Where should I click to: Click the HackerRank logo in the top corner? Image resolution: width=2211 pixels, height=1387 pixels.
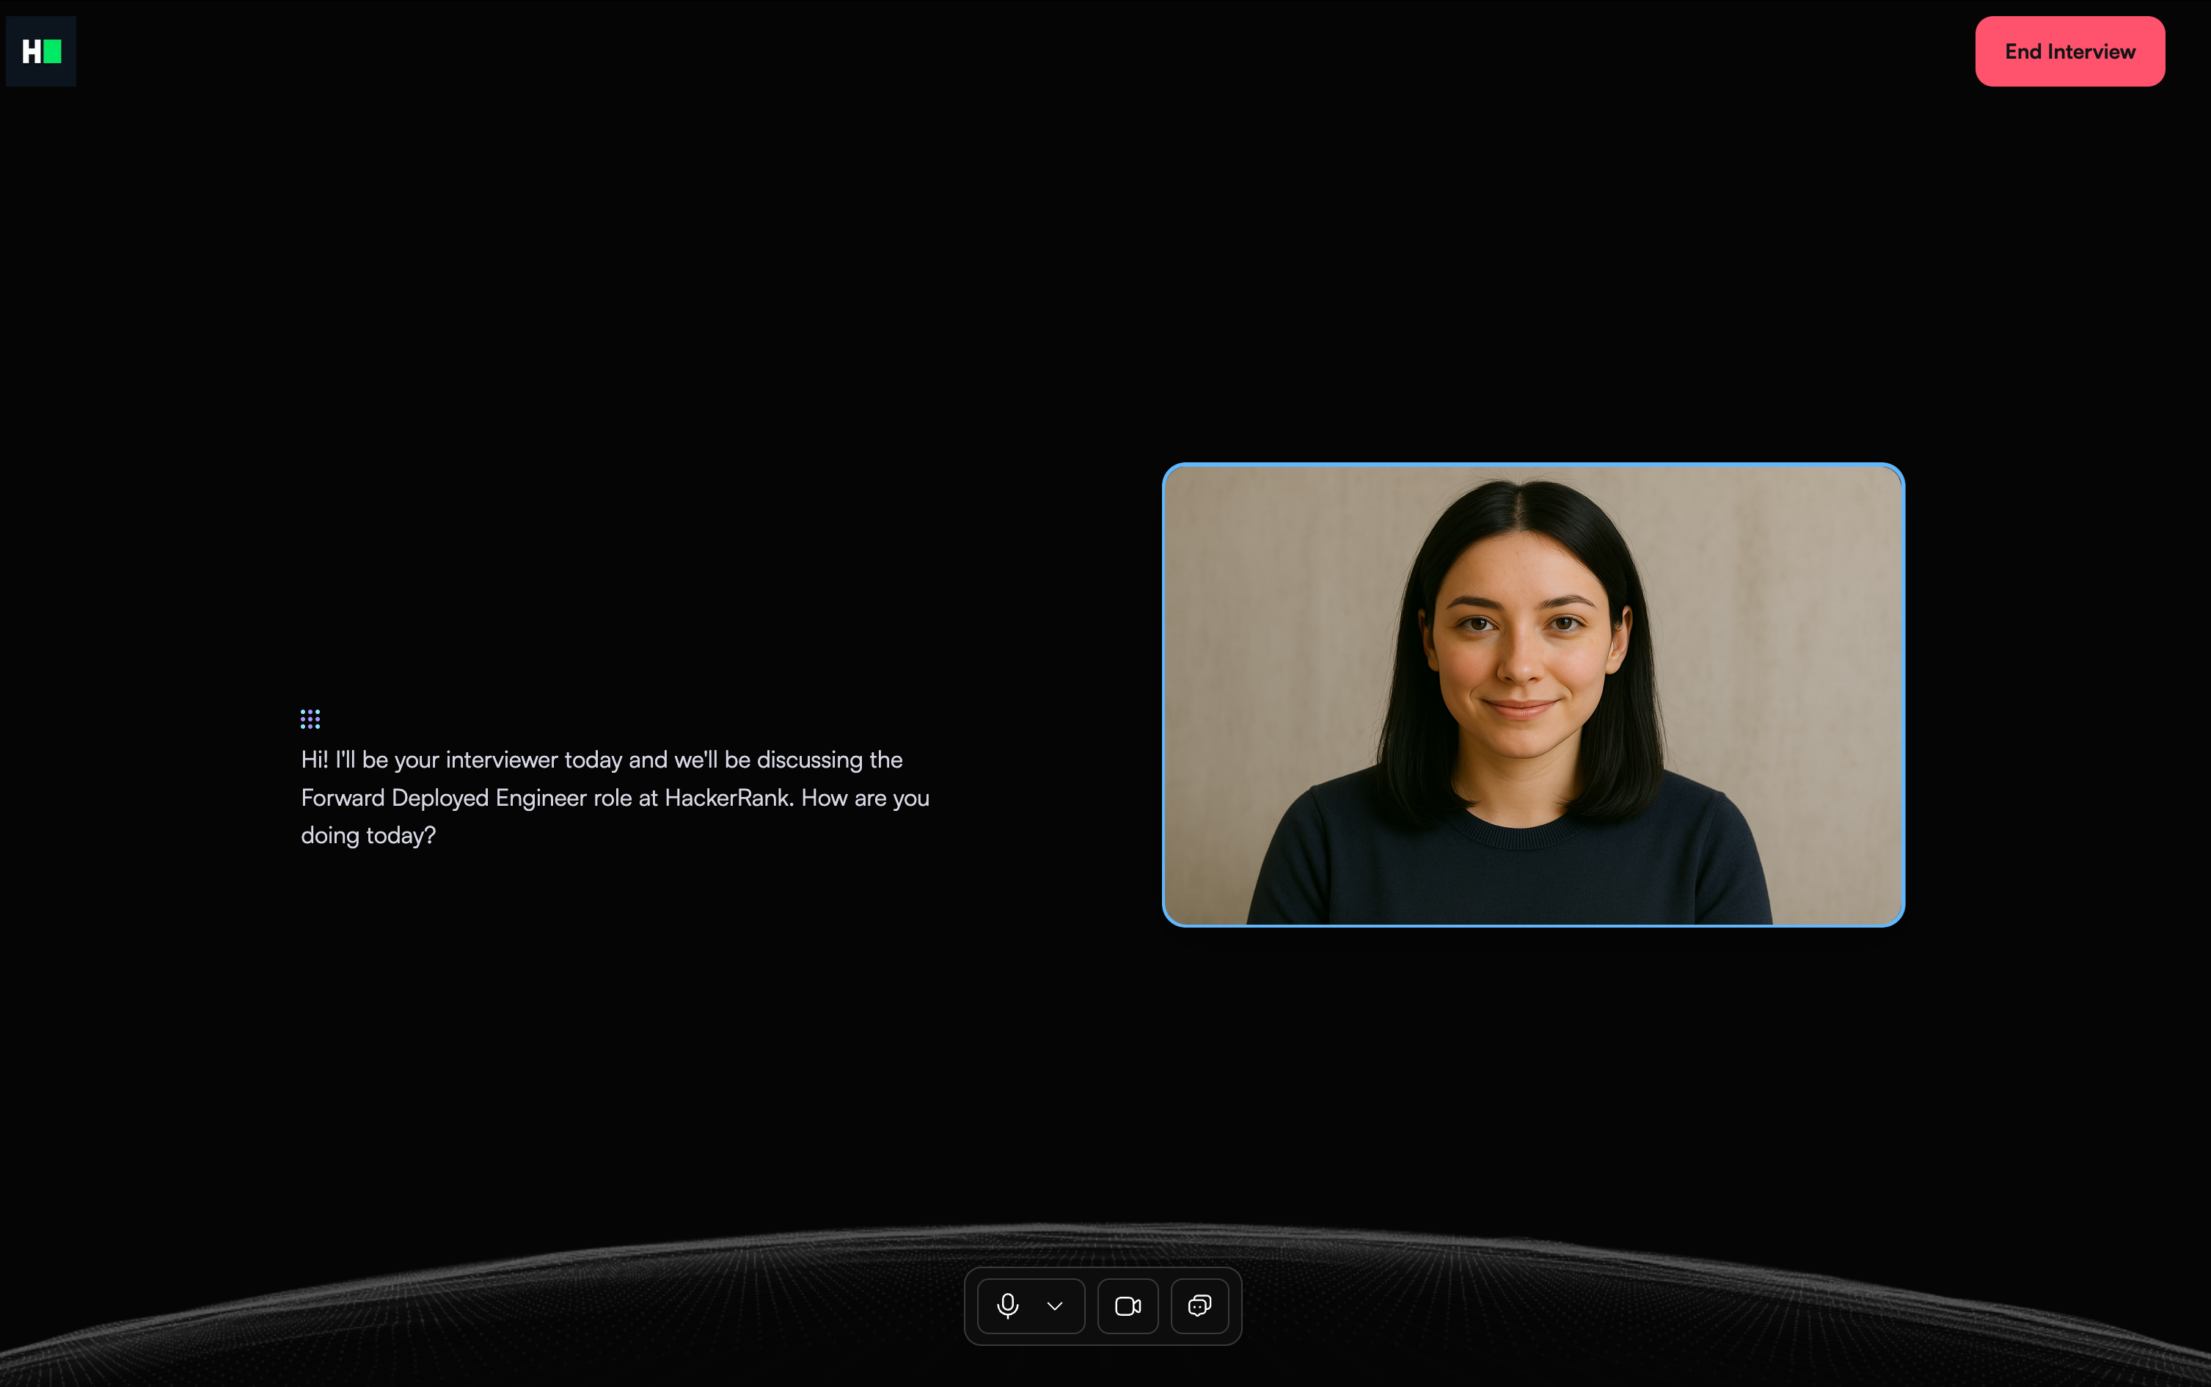coord(41,51)
